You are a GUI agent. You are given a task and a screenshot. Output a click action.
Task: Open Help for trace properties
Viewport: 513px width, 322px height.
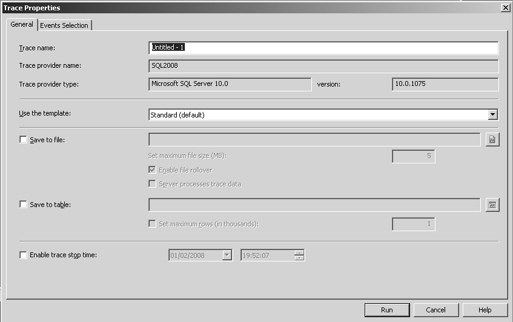[485, 310]
